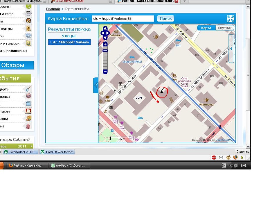Viewport: 270px width, 203px height.
Task: Focus the map address search field
Action: click(123, 19)
